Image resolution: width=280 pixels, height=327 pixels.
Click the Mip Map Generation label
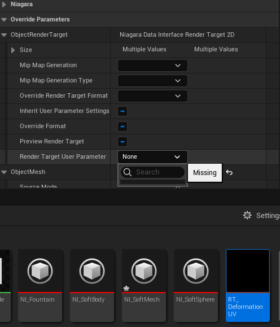(x=49, y=66)
